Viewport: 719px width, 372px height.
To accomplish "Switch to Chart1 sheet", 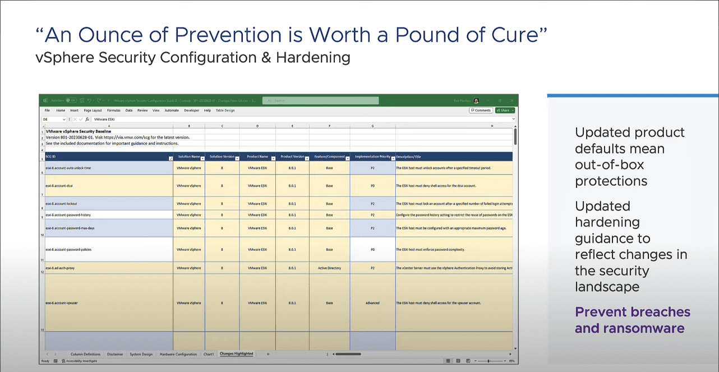I will click(209, 354).
